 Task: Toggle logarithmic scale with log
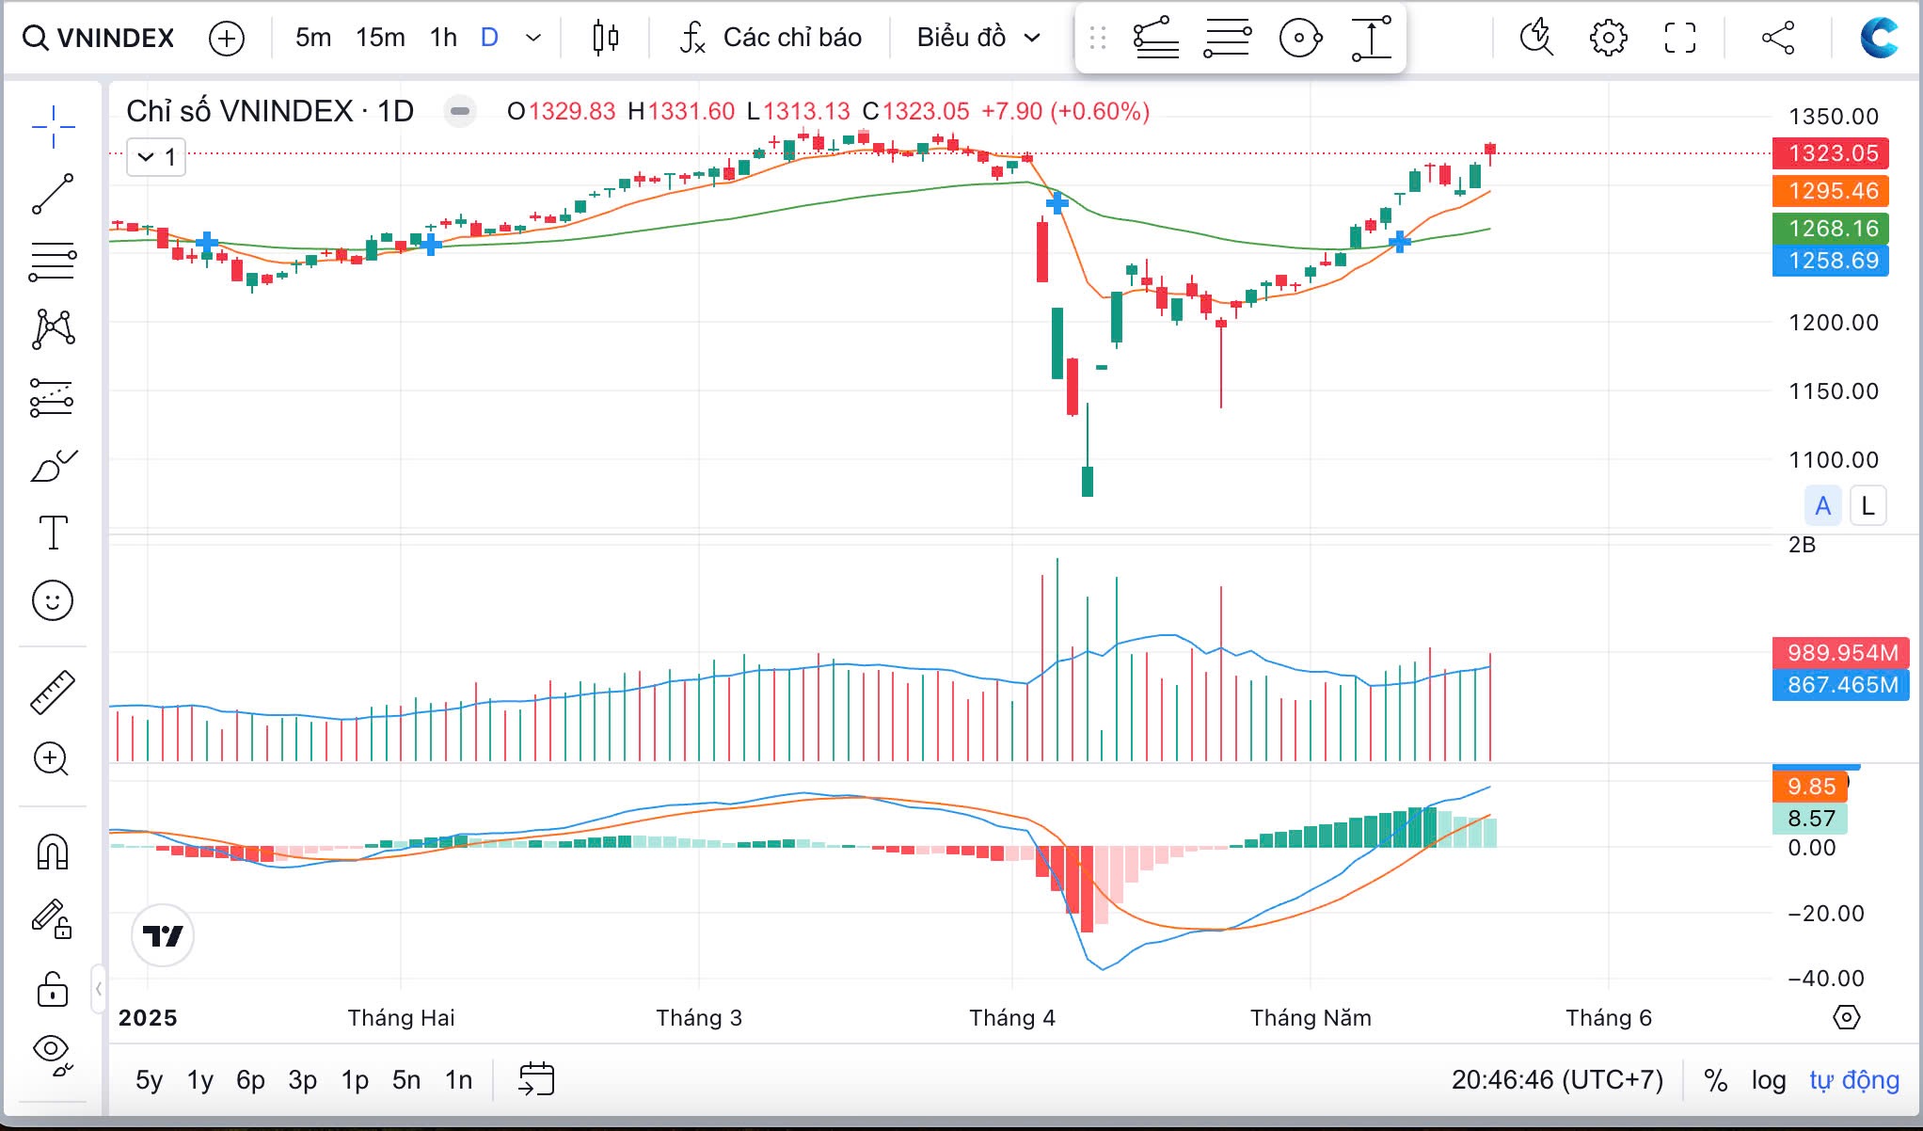(x=1768, y=1080)
